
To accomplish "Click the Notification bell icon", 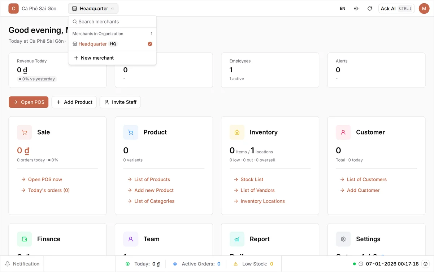I will (x=8, y=264).
